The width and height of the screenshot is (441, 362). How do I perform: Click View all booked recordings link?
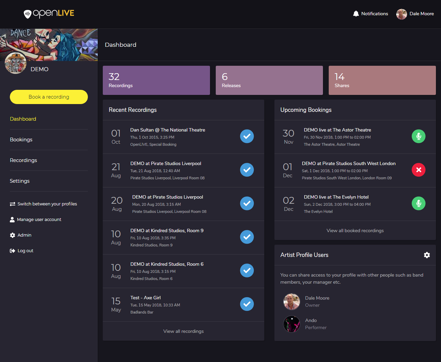tap(355, 230)
